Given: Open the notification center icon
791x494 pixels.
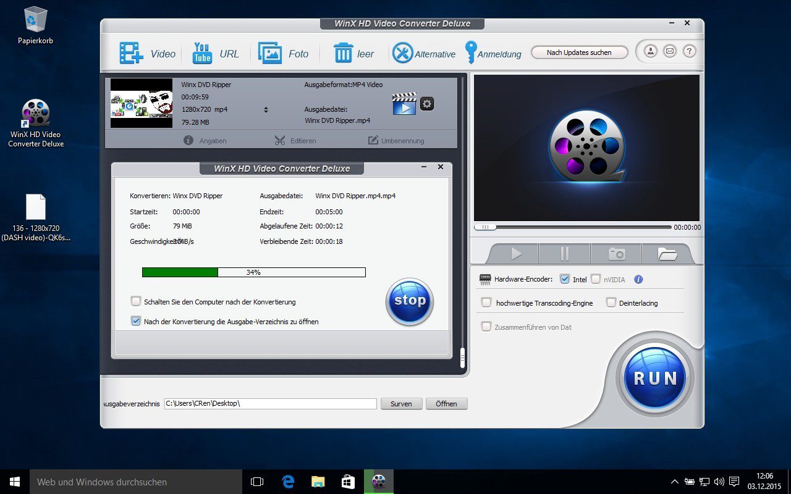Looking at the screenshot, I should coord(734,482).
